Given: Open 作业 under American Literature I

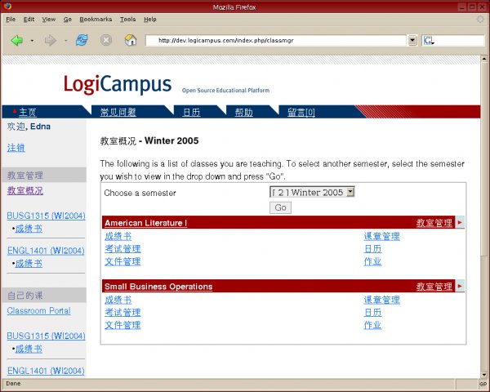Looking at the screenshot, I should point(373,261).
